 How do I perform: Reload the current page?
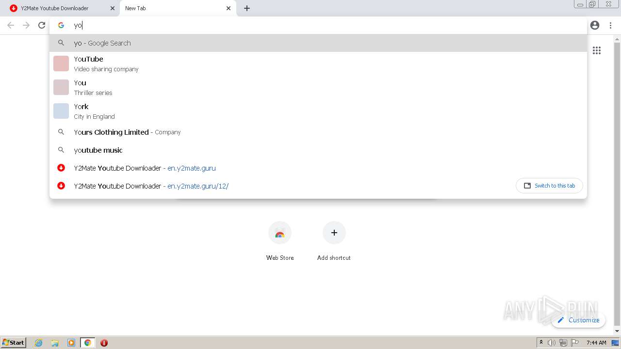click(x=42, y=25)
